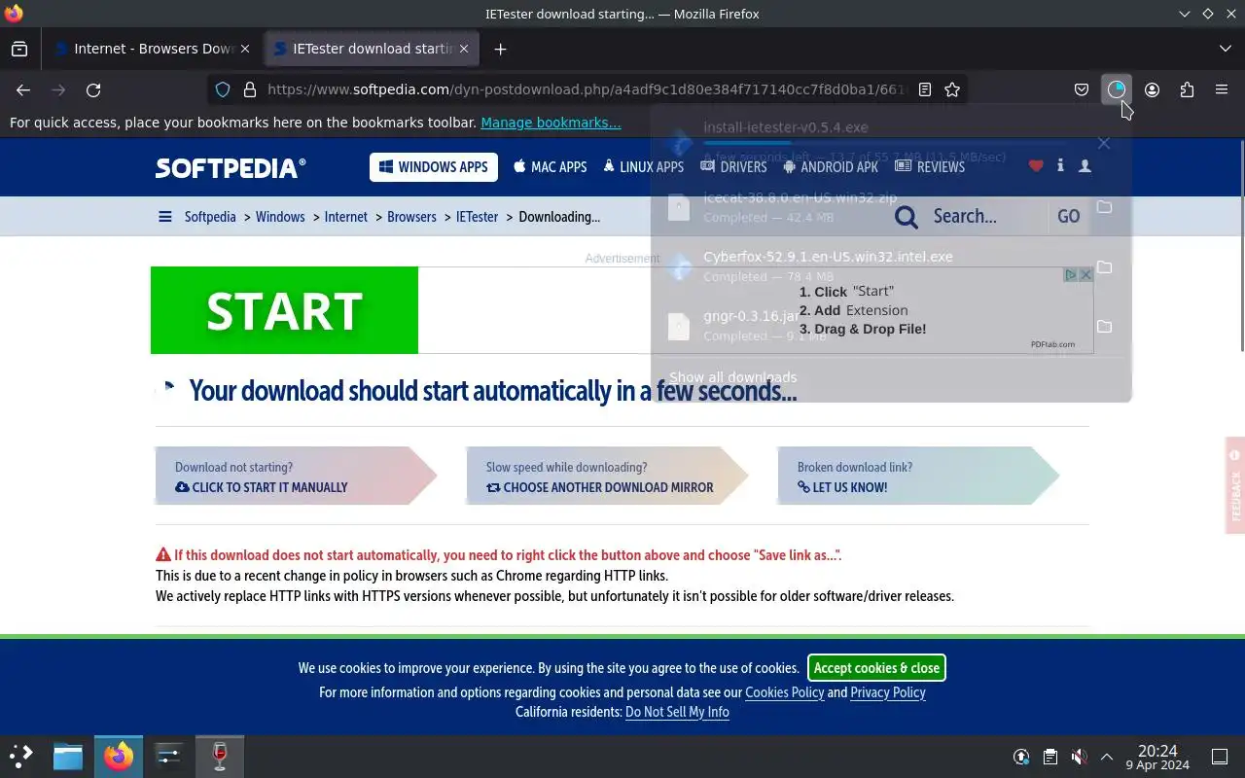Open the file manager from the taskbar
1245x778 pixels.
point(68,757)
